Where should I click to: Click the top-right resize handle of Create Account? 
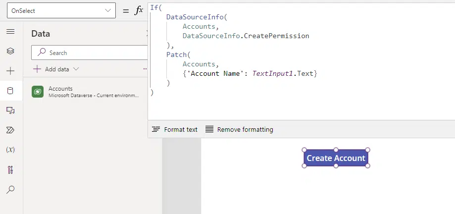click(367, 150)
